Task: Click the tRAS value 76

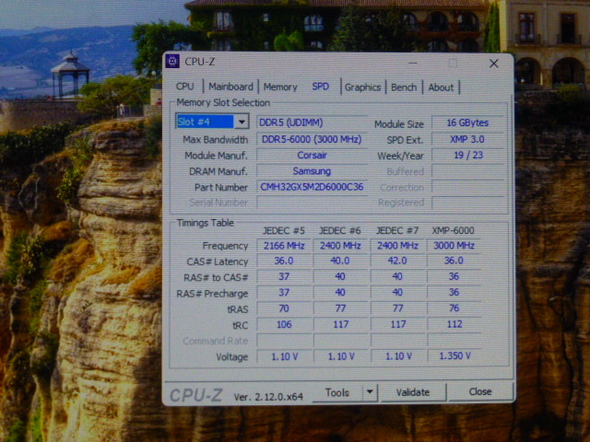Action: (454, 308)
